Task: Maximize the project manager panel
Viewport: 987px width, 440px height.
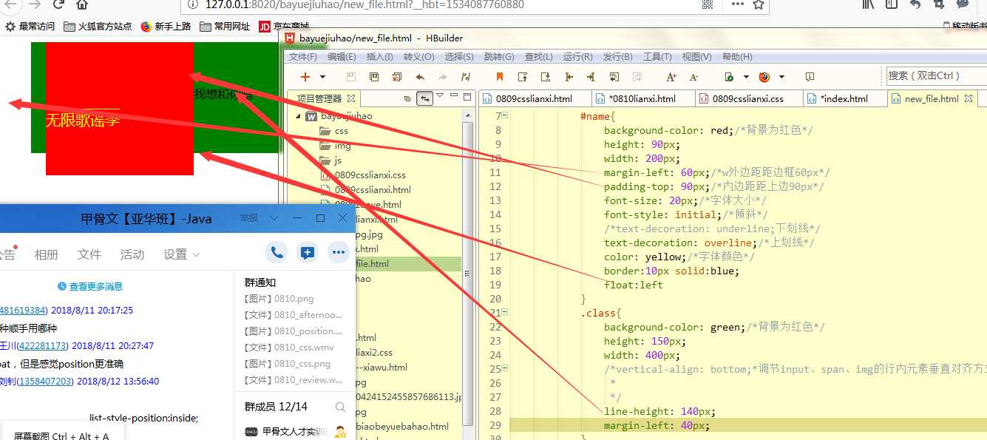Action: coord(467,96)
